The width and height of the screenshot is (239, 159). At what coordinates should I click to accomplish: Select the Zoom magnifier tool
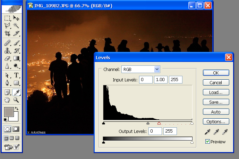[16, 100]
